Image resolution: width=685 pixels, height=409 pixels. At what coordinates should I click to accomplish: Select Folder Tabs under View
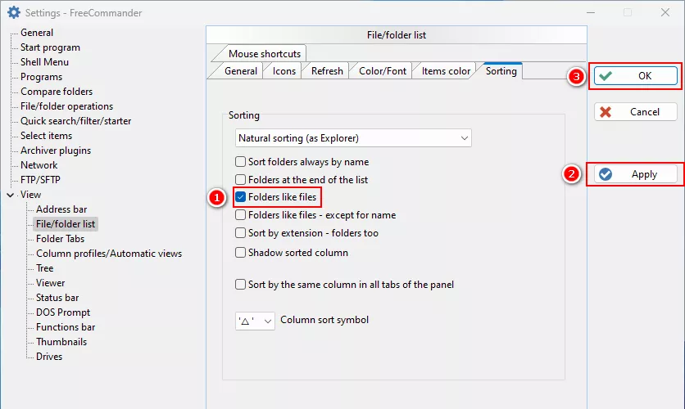(61, 239)
